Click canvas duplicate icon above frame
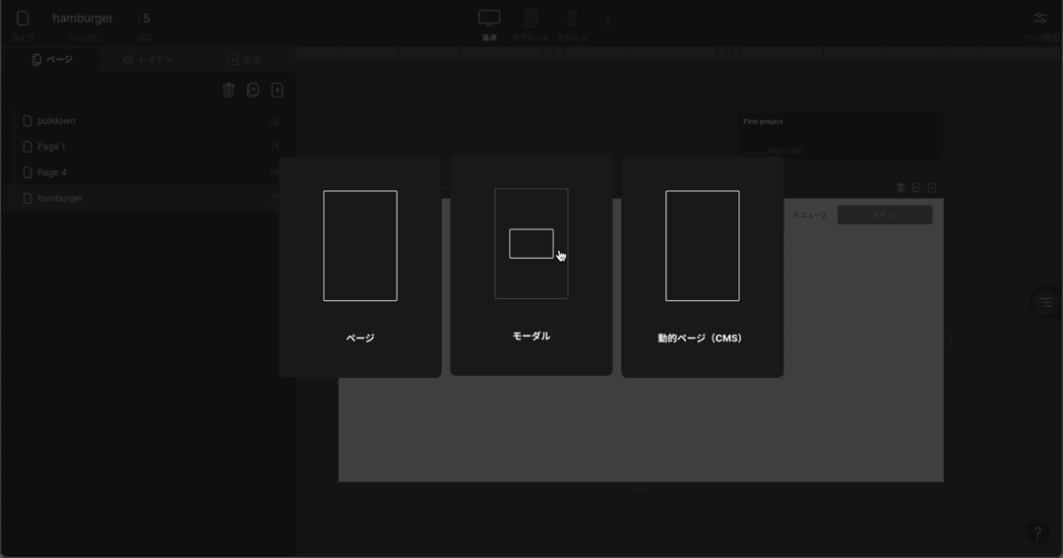This screenshot has width=1063, height=558. (916, 188)
